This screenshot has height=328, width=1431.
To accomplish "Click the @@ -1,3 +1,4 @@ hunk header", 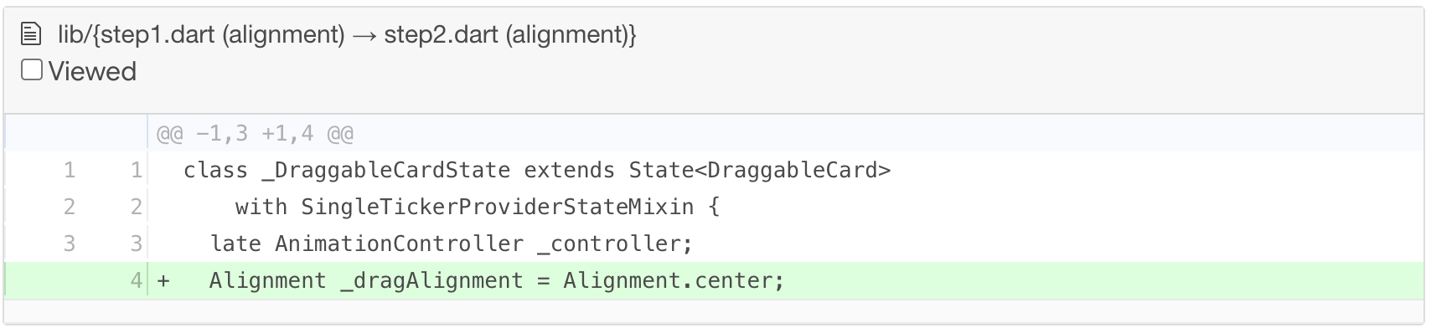I will click(x=255, y=134).
